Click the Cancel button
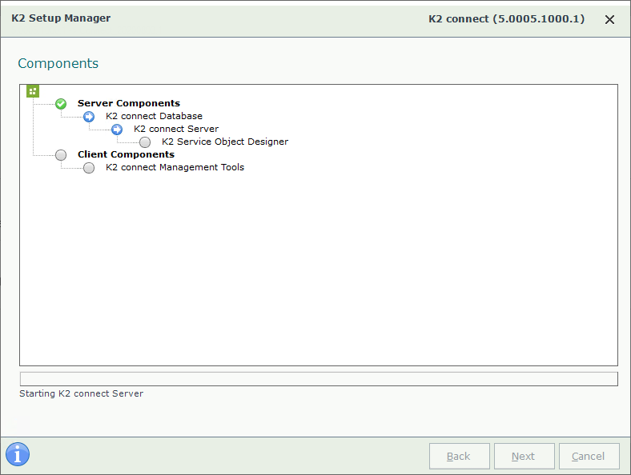The height and width of the screenshot is (475, 631). [x=589, y=456]
